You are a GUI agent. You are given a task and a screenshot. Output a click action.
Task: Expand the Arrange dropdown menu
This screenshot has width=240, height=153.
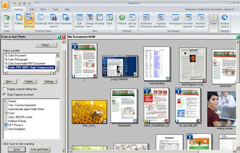(x=100, y=26)
